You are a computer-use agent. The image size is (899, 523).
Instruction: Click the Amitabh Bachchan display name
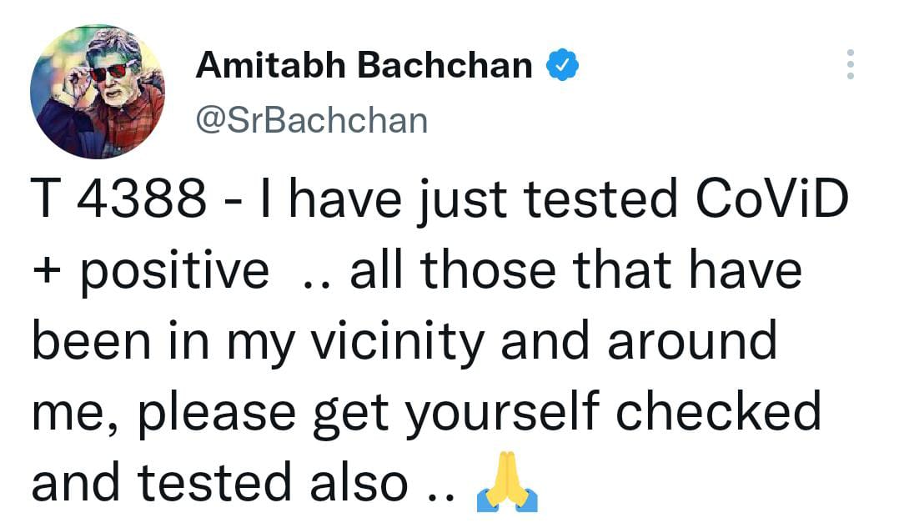click(x=364, y=64)
